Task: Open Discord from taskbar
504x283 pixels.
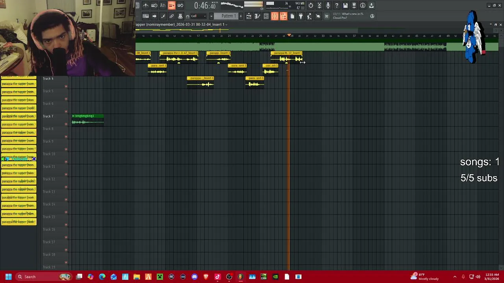Action: coord(195,277)
